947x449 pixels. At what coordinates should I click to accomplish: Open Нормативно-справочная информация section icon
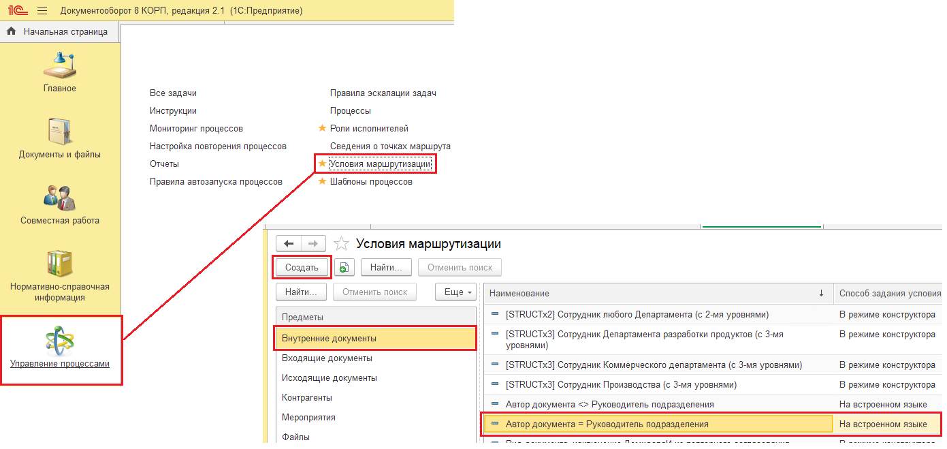click(60, 264)
